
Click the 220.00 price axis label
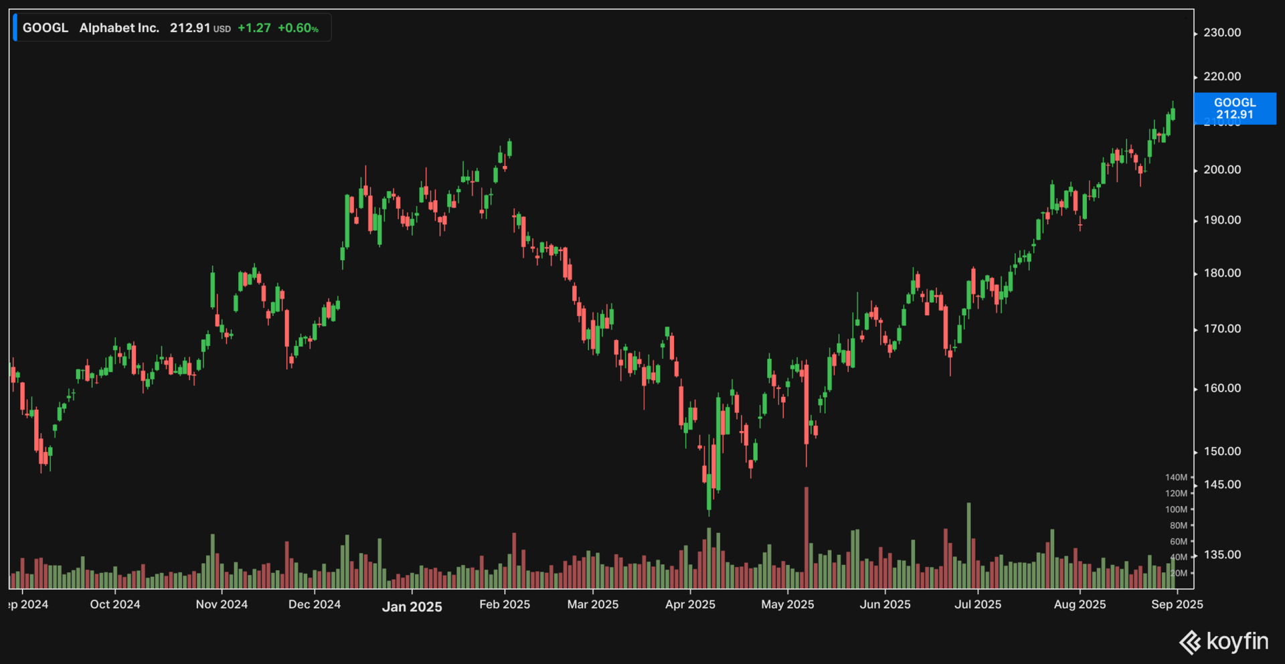1222,77
